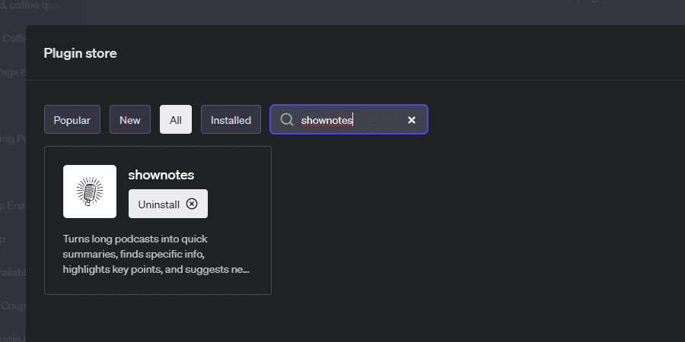
Task: Show the New plugins filter
Action: click(130, 119)
